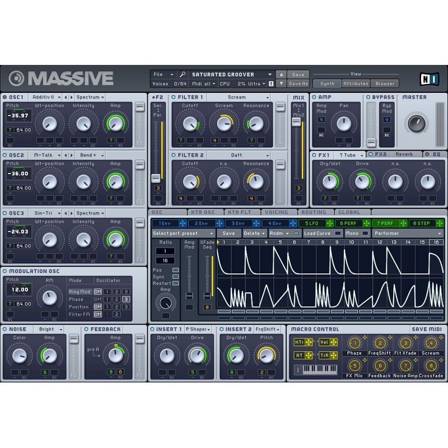Click the Save As button
This screenshot has width=448, height=448.
[298, 83]
